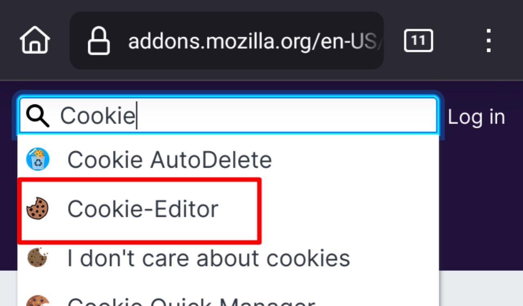Open the Cookie Quick Manager suggestion text

pos(191,302)
